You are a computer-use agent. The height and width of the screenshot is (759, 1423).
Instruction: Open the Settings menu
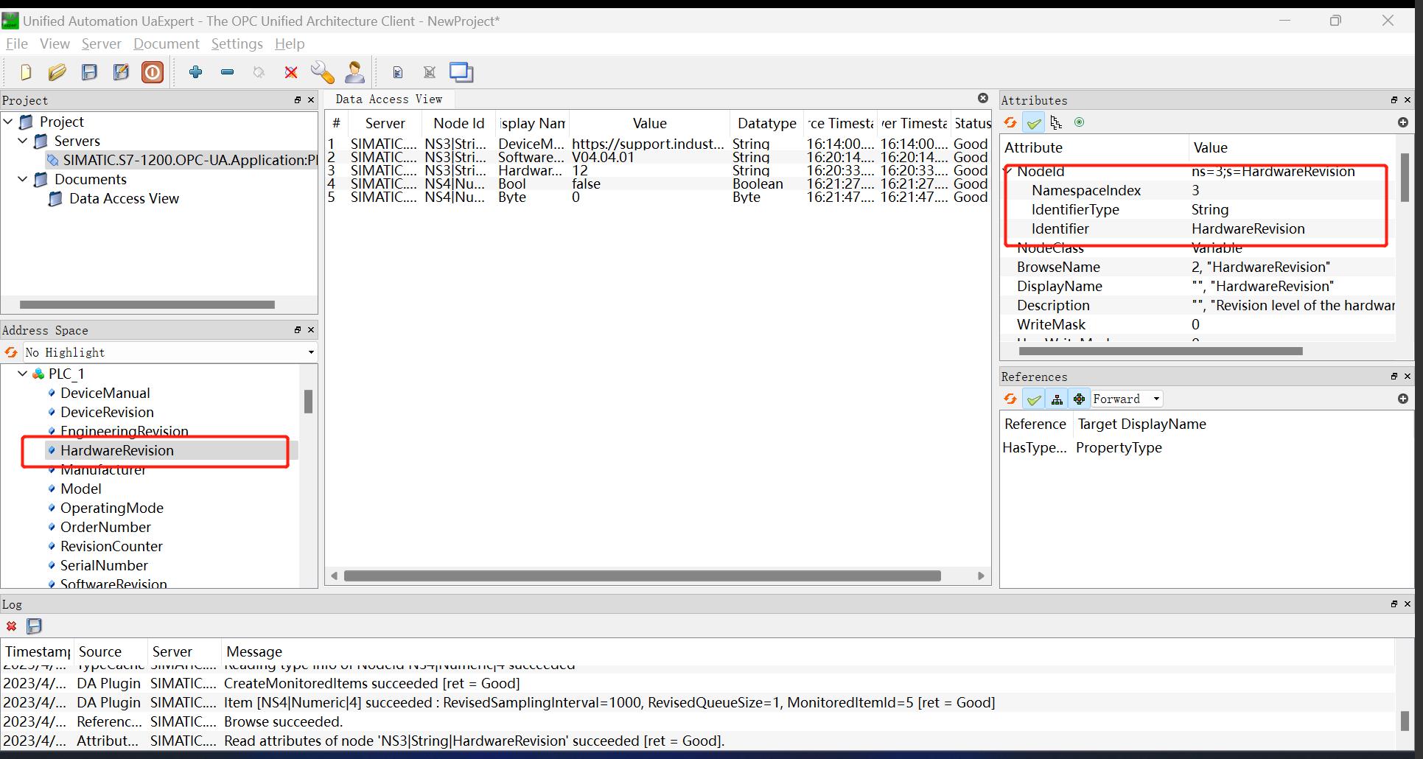(x=237, y=44)
